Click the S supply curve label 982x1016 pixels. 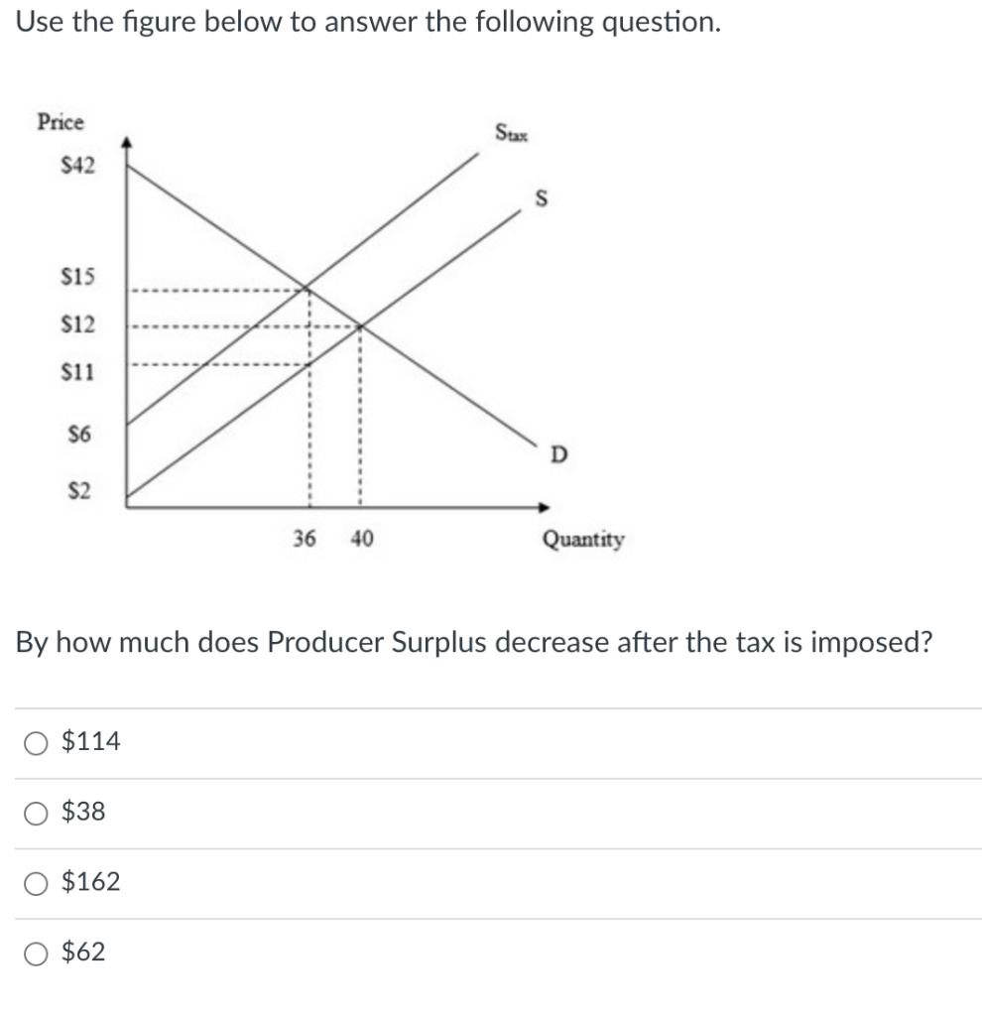542,199
